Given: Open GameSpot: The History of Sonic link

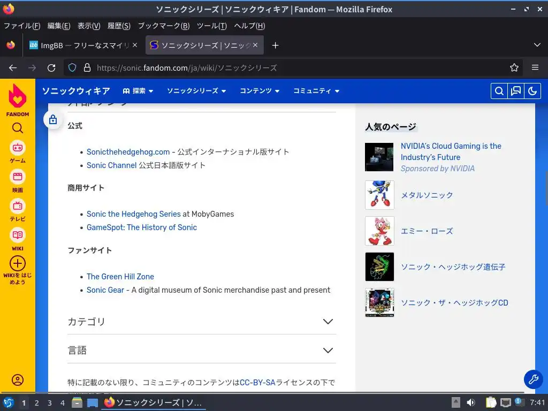Looking at the screenshot, I should click(x=141, y=227).
